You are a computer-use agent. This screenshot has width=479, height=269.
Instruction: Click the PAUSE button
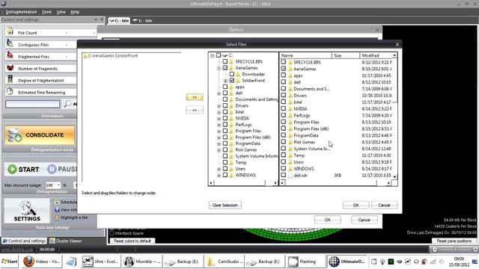point(62,170)
